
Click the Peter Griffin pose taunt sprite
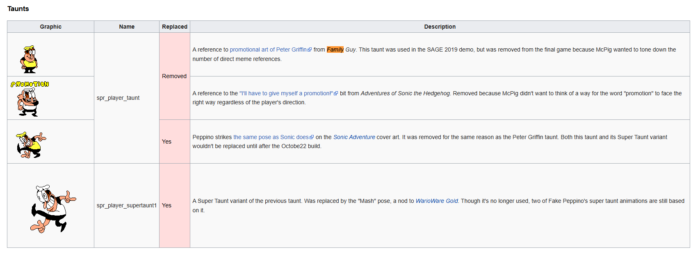click(29, 59)
